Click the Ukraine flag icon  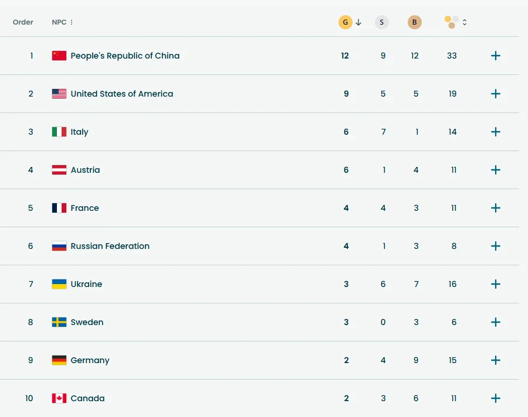tap(59, 284)
